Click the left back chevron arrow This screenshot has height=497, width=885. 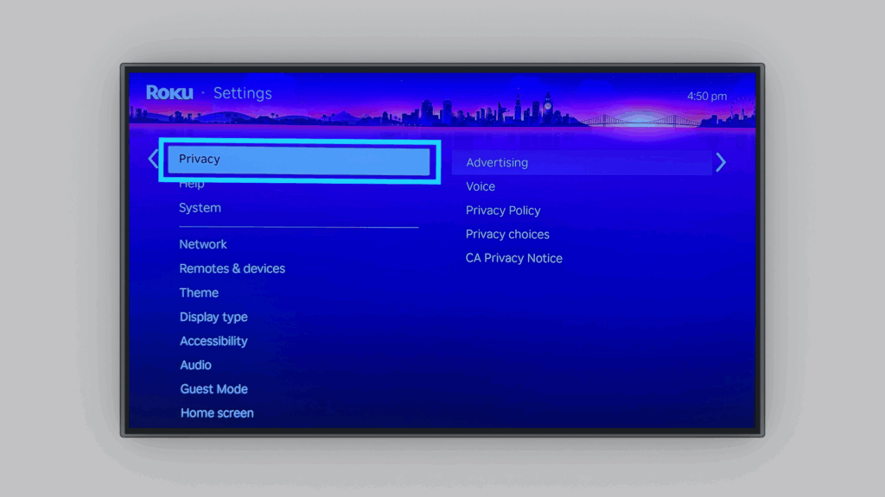(153, 160)
